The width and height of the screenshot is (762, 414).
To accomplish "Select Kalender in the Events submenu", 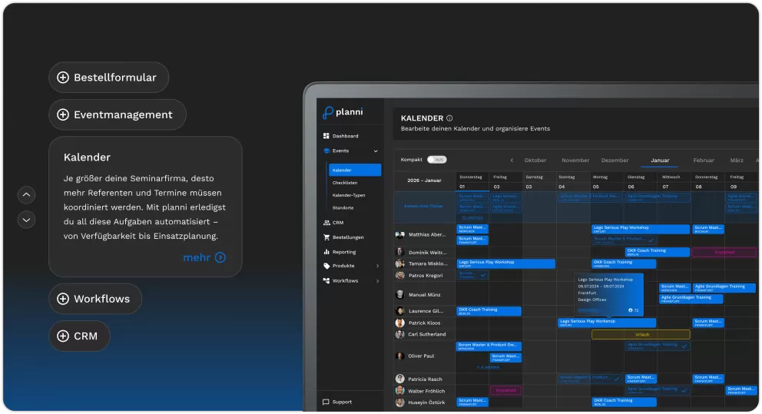I will pyautogui.click(x=355, y=170).
